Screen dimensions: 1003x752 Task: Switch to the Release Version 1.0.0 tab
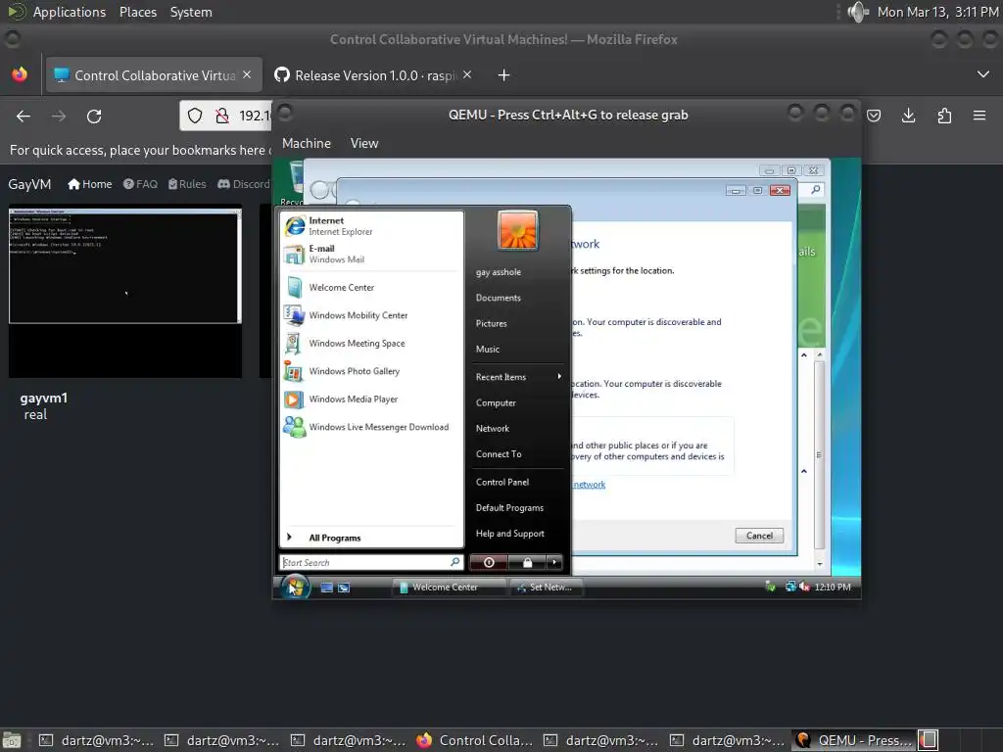375,75
